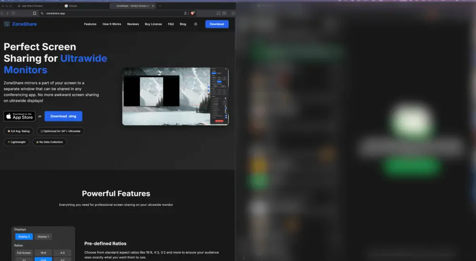Choose the Full Screen ratio option
The image size is (476, 261).
[x=24, y=252]
